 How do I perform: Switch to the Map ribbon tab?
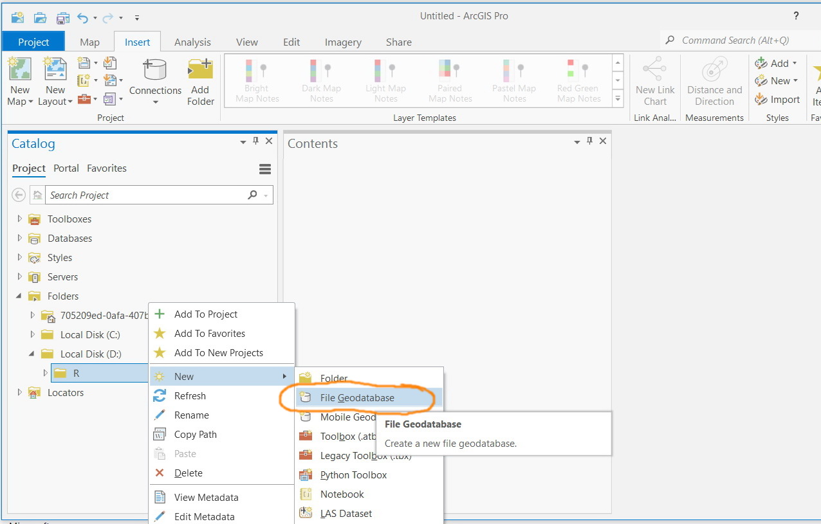coord(89,42)
